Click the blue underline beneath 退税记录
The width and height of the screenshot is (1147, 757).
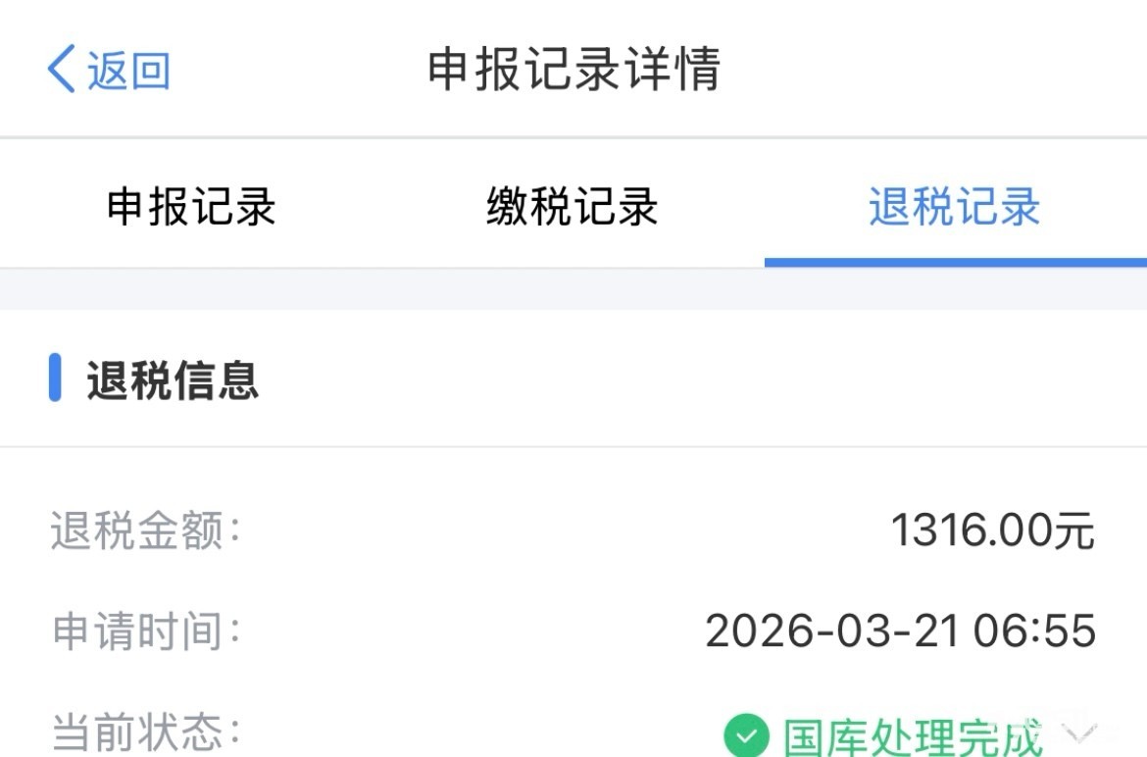point(956,262)
